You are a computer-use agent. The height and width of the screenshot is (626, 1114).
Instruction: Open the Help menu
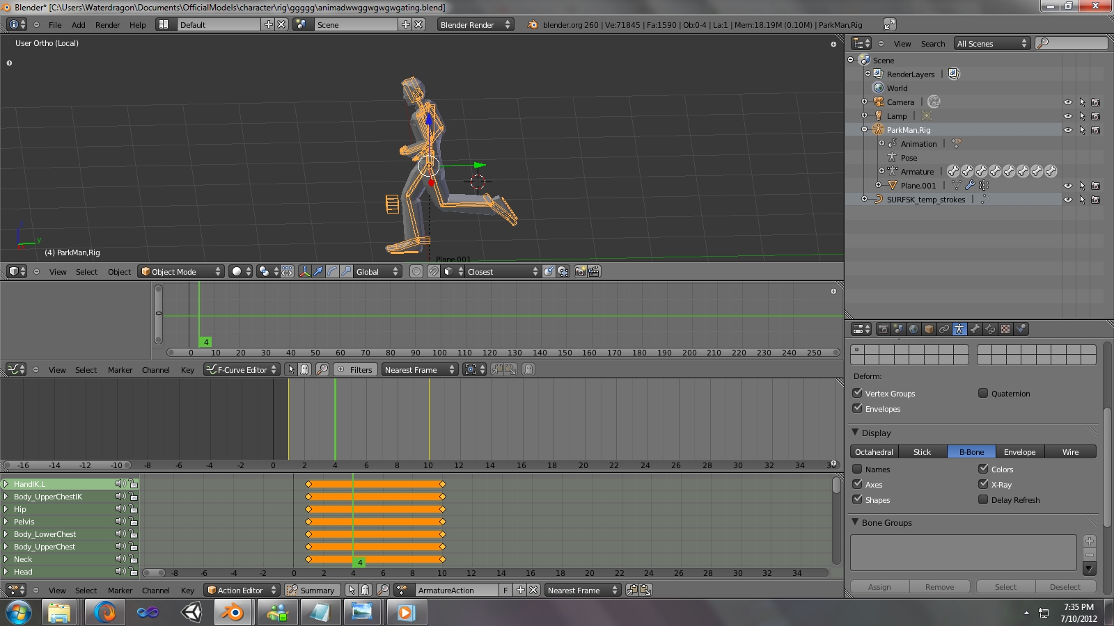click(138, 24)
